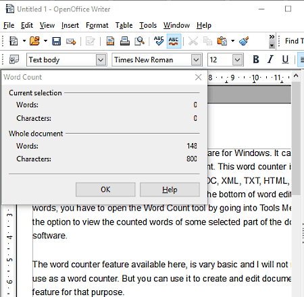Open the New document dropdown arrow
Screen dimensions: 304x297
pyautogui.click(x=24, y=41)
